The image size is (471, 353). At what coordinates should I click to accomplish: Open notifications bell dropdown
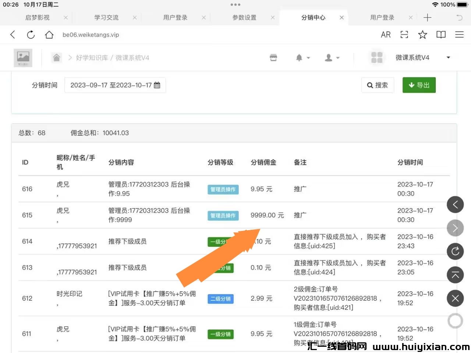[302, 58]
